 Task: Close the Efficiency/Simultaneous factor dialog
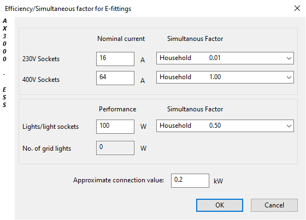[297, 8]
